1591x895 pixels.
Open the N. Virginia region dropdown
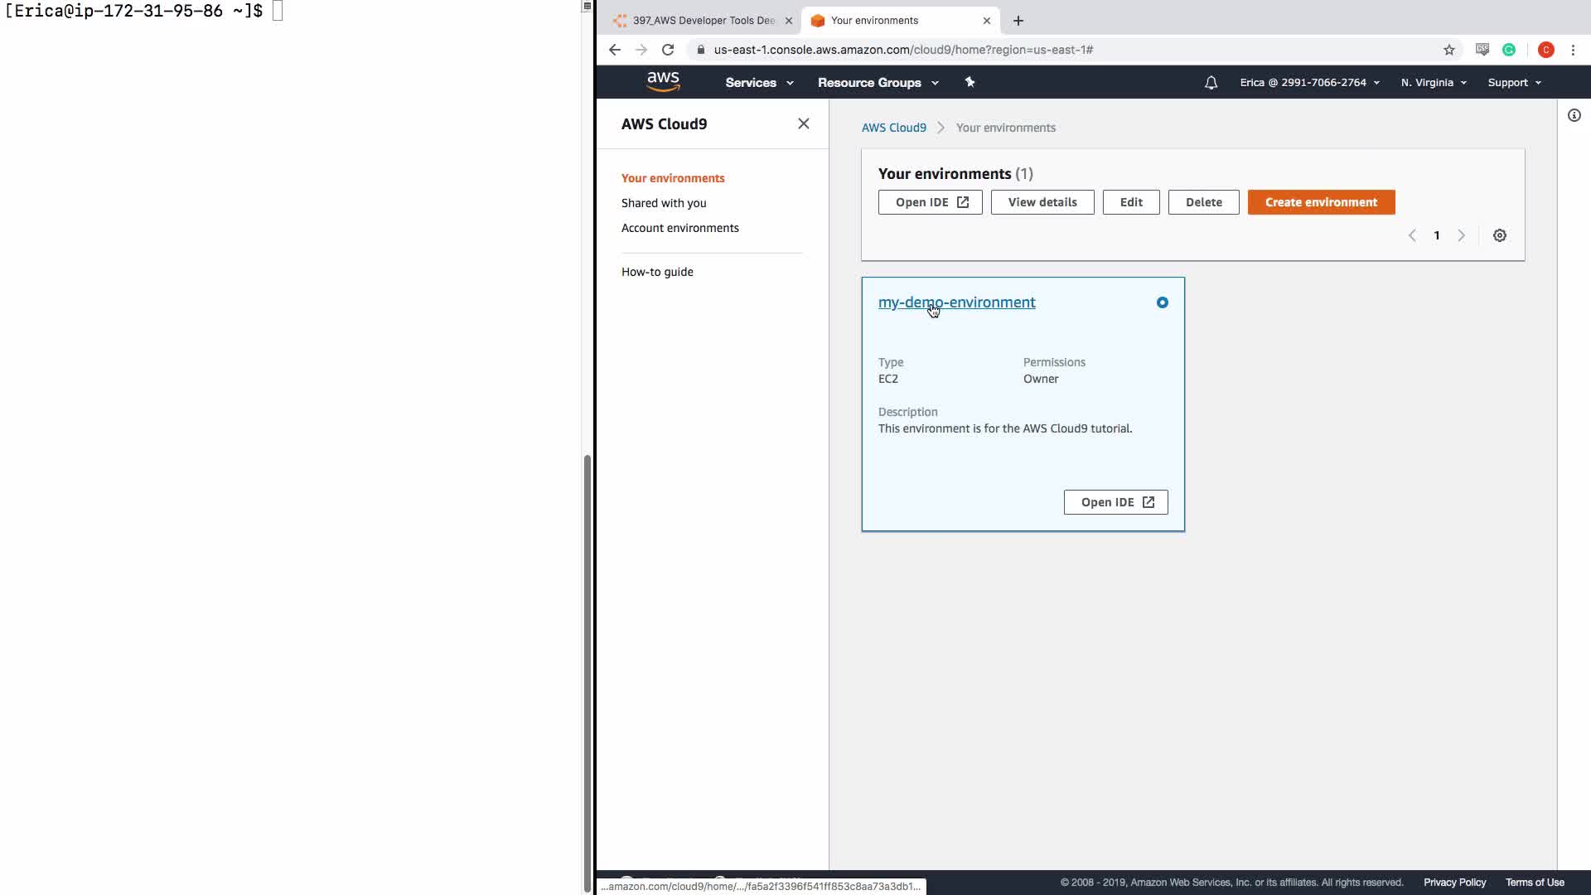pos(1434,83)
